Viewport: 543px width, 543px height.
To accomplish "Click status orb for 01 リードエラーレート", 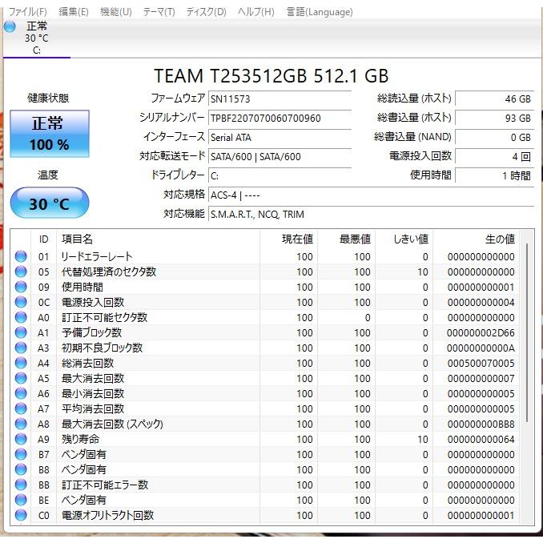I will [21, 256].
